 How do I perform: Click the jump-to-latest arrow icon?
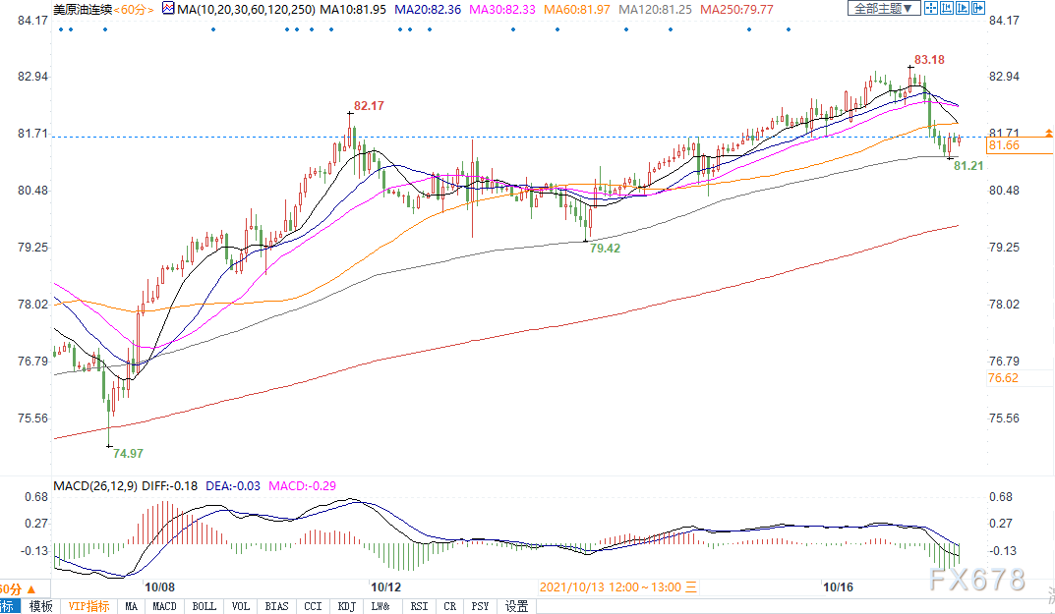click(977, 8)
